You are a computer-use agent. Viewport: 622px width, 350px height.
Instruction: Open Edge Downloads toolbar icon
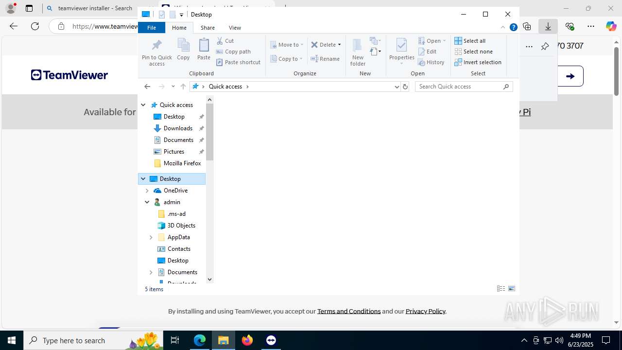(548, 26)
